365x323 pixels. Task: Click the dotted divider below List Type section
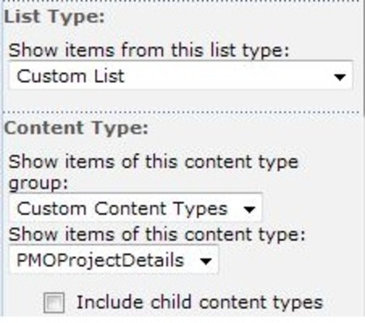click(182, 111)
